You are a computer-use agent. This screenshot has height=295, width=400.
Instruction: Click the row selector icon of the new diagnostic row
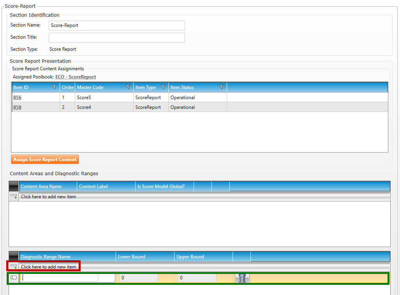click(x=14, y=278)
